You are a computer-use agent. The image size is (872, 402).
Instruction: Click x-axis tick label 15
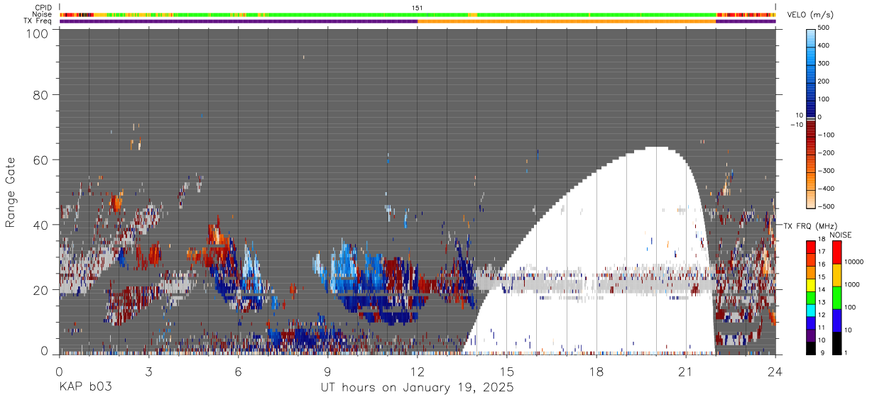(x=506, y=371)
